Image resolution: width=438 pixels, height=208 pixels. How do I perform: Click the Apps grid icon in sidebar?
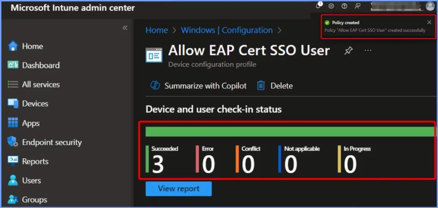coord(13,123)
